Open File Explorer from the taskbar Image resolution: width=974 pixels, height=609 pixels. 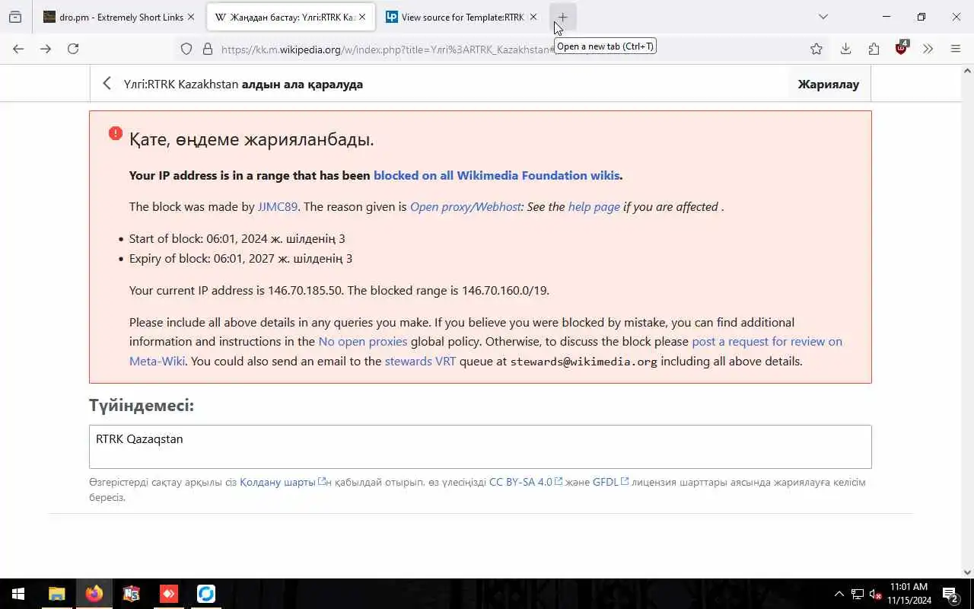click(57, 594)
